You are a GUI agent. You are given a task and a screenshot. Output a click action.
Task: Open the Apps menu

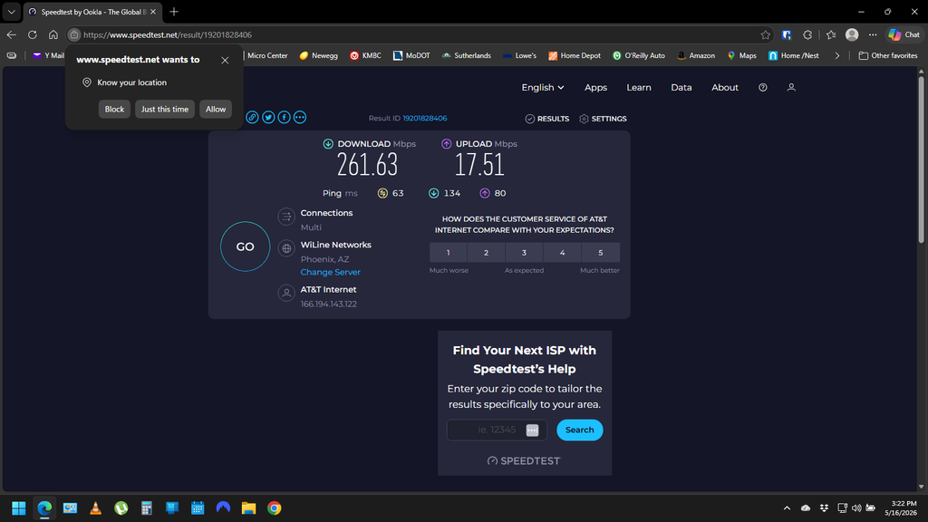click(595, 88)
